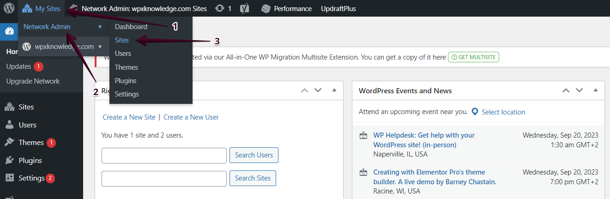Collapse WordPress Events and News widget
This screenshot has width=610, height=199.
[596, 90]
